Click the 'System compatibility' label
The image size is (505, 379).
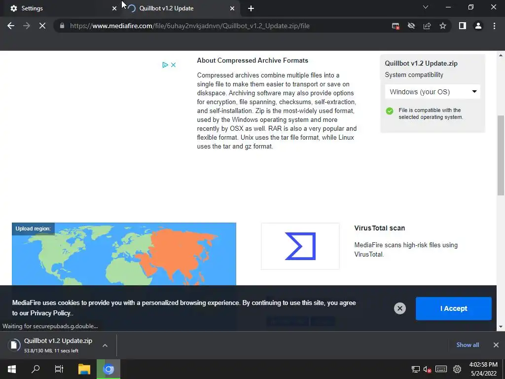[x=414, y=75]
